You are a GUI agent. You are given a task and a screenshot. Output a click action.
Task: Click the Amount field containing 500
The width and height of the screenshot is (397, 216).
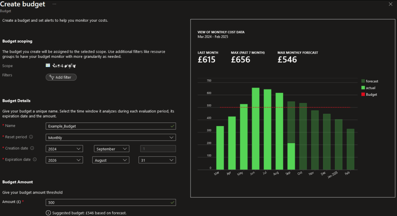point(111,202)
